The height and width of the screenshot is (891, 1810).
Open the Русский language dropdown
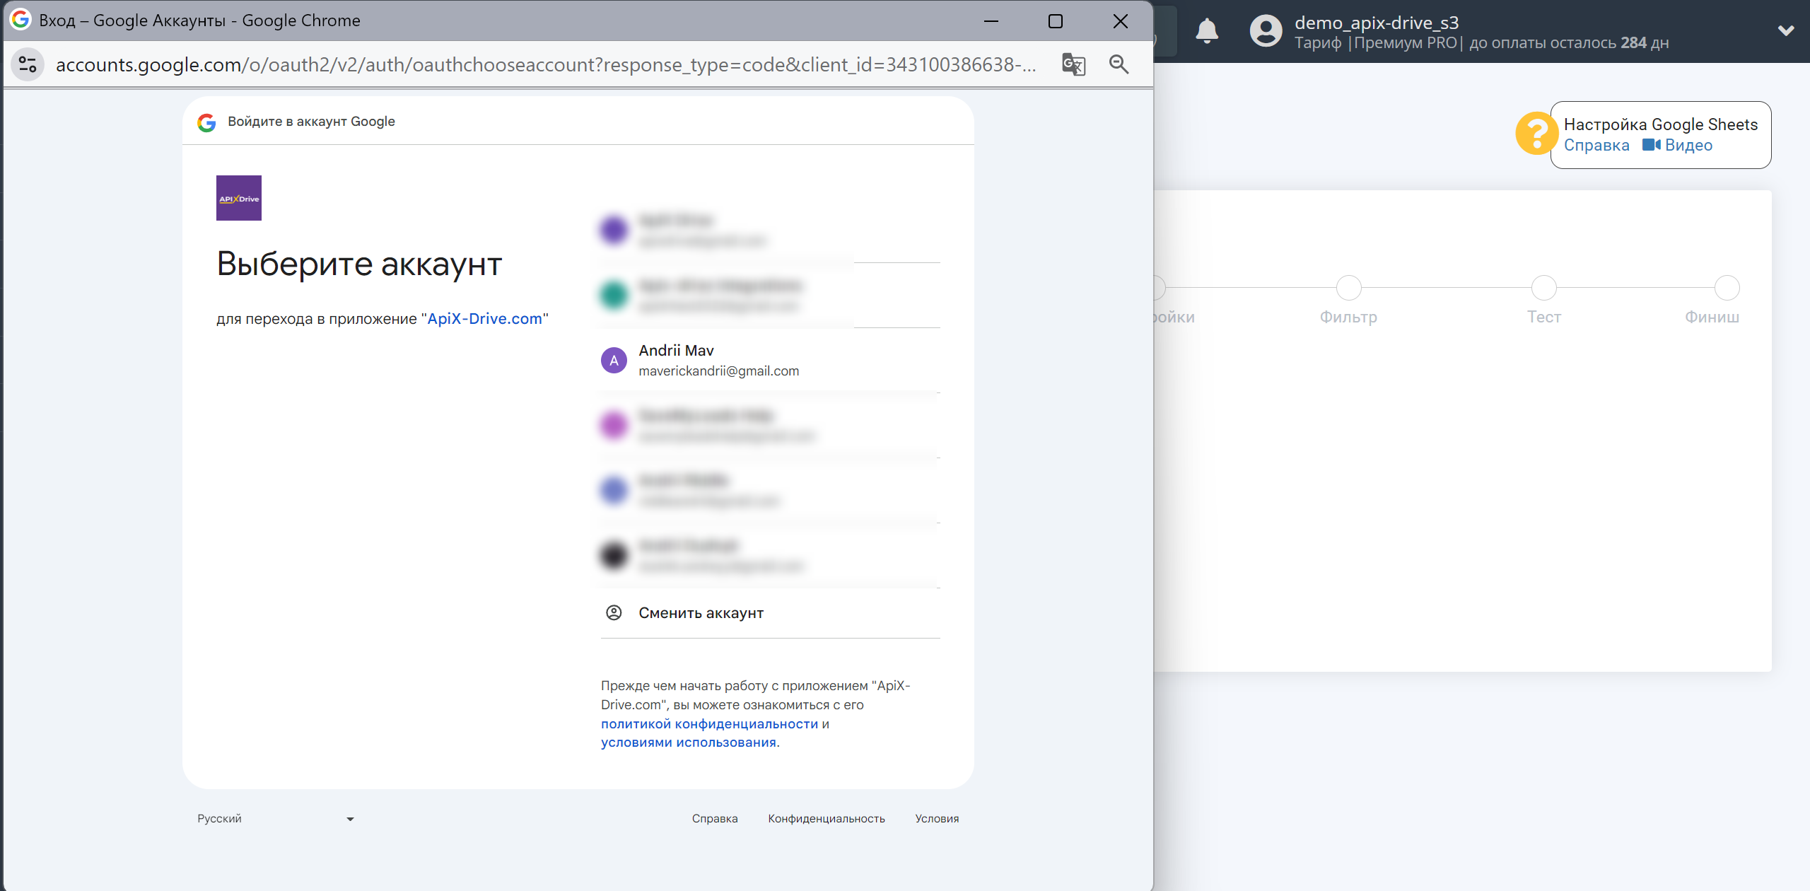pyautogui.click(x=276, y=818)
